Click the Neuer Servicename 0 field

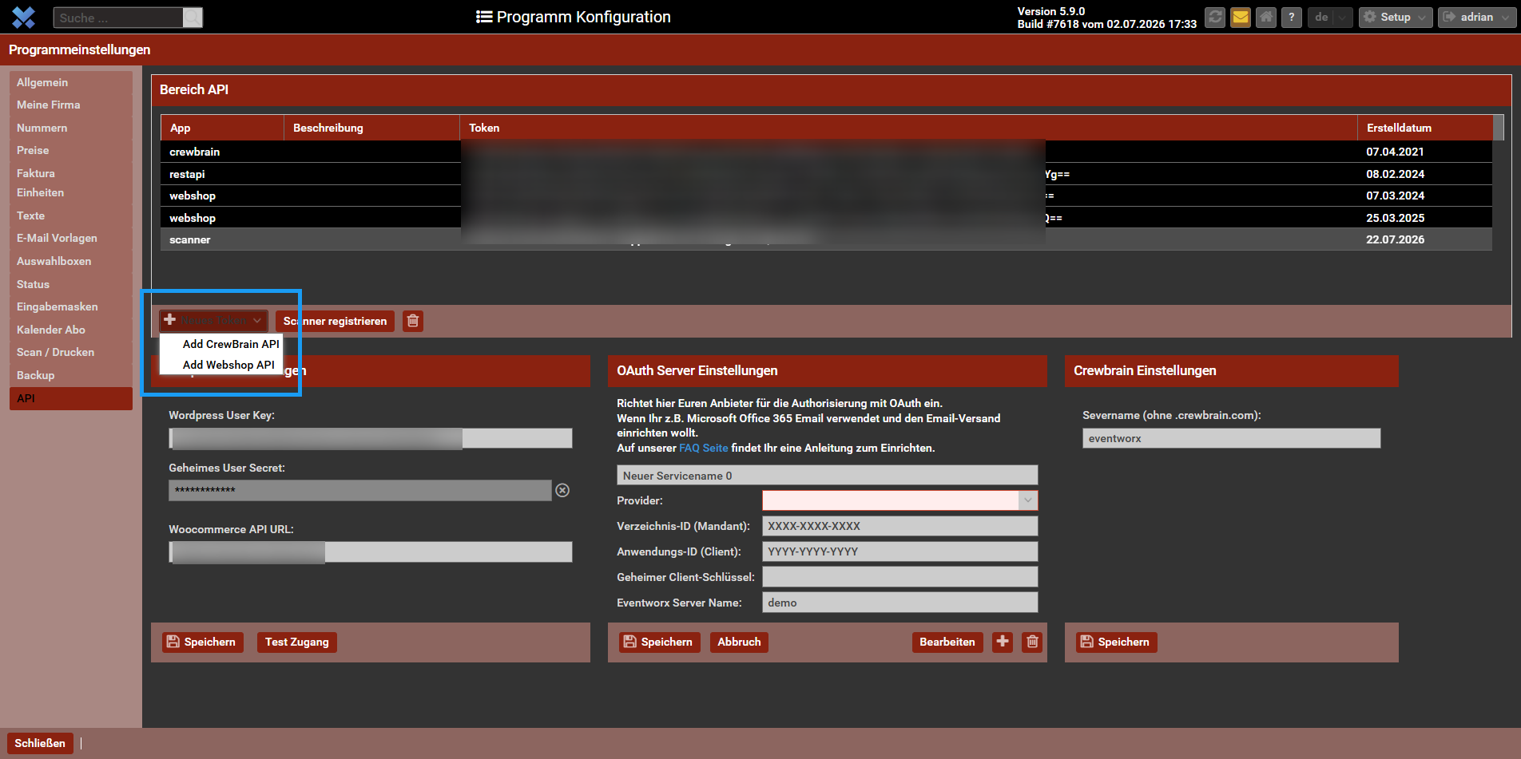(x=827, y=476)
